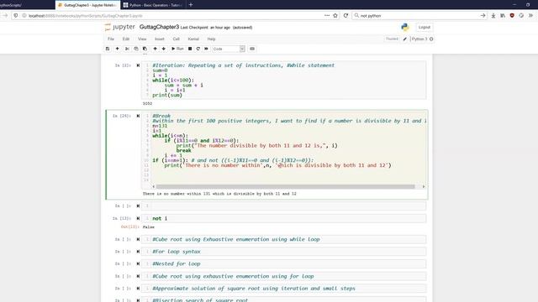Click the Python 3 kernel status circle

431,39
